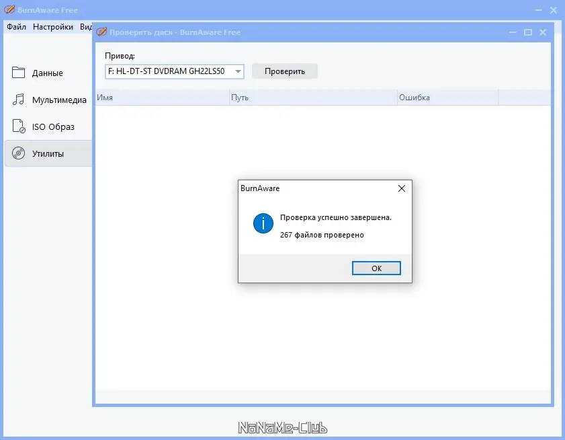
Task: Sort by the Имя column header
Action: click(x=162, y=98)
